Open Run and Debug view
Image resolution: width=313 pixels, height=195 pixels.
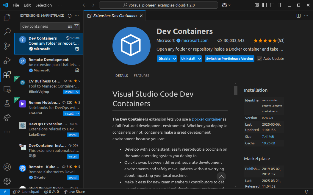tap(7, 60)
